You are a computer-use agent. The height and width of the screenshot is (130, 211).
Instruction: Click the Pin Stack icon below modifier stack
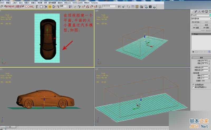click(x=193, y=52)
